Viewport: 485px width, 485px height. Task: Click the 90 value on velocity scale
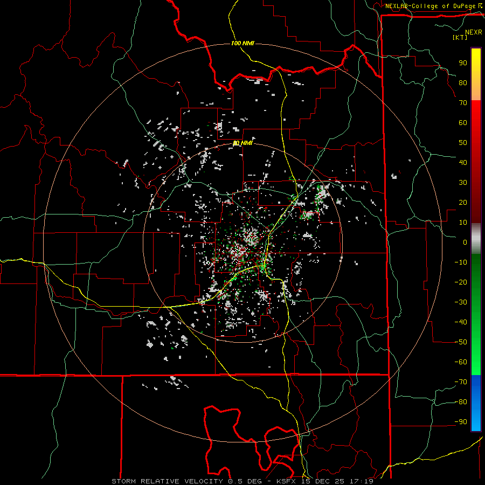coord(463,63)
